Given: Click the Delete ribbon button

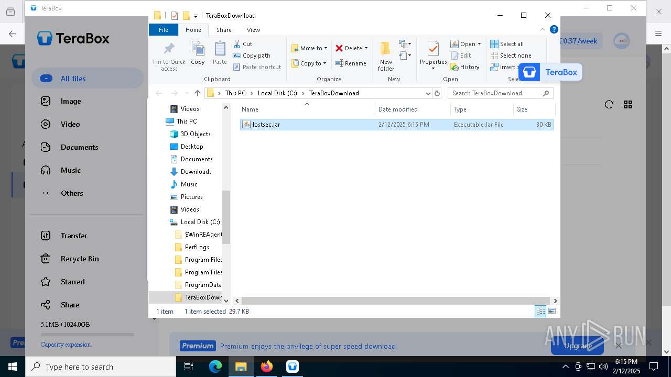Looking at the screenshot, I should pyautogui.click(x=349, y=48).
